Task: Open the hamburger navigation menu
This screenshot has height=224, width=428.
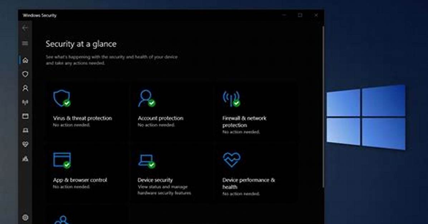Action: click(25, 44)
